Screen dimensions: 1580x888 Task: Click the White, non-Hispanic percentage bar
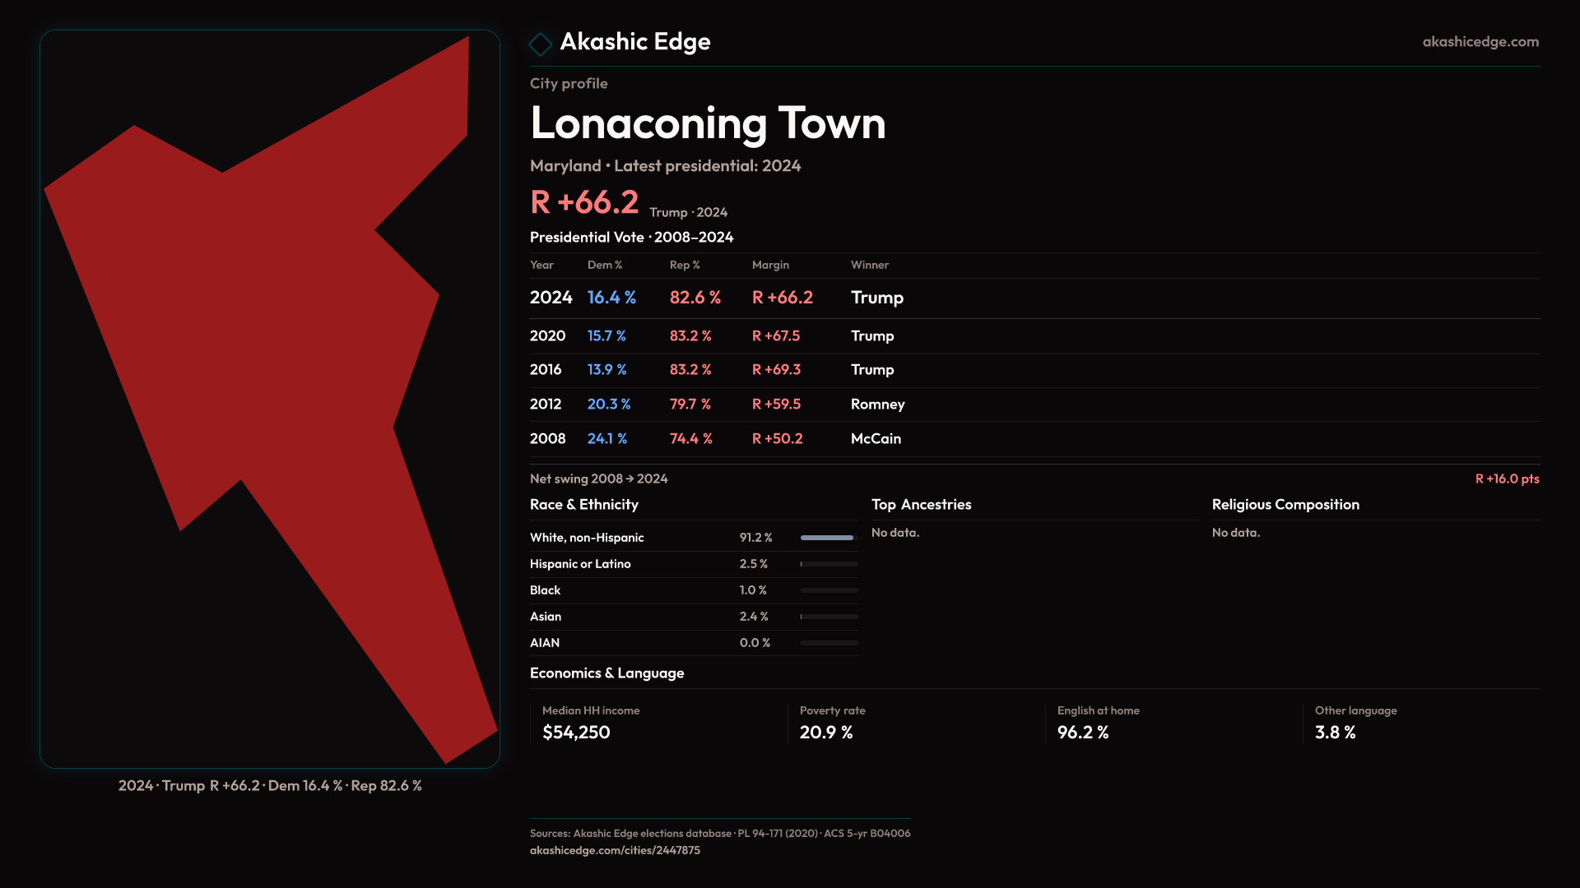tap(828, 538)
